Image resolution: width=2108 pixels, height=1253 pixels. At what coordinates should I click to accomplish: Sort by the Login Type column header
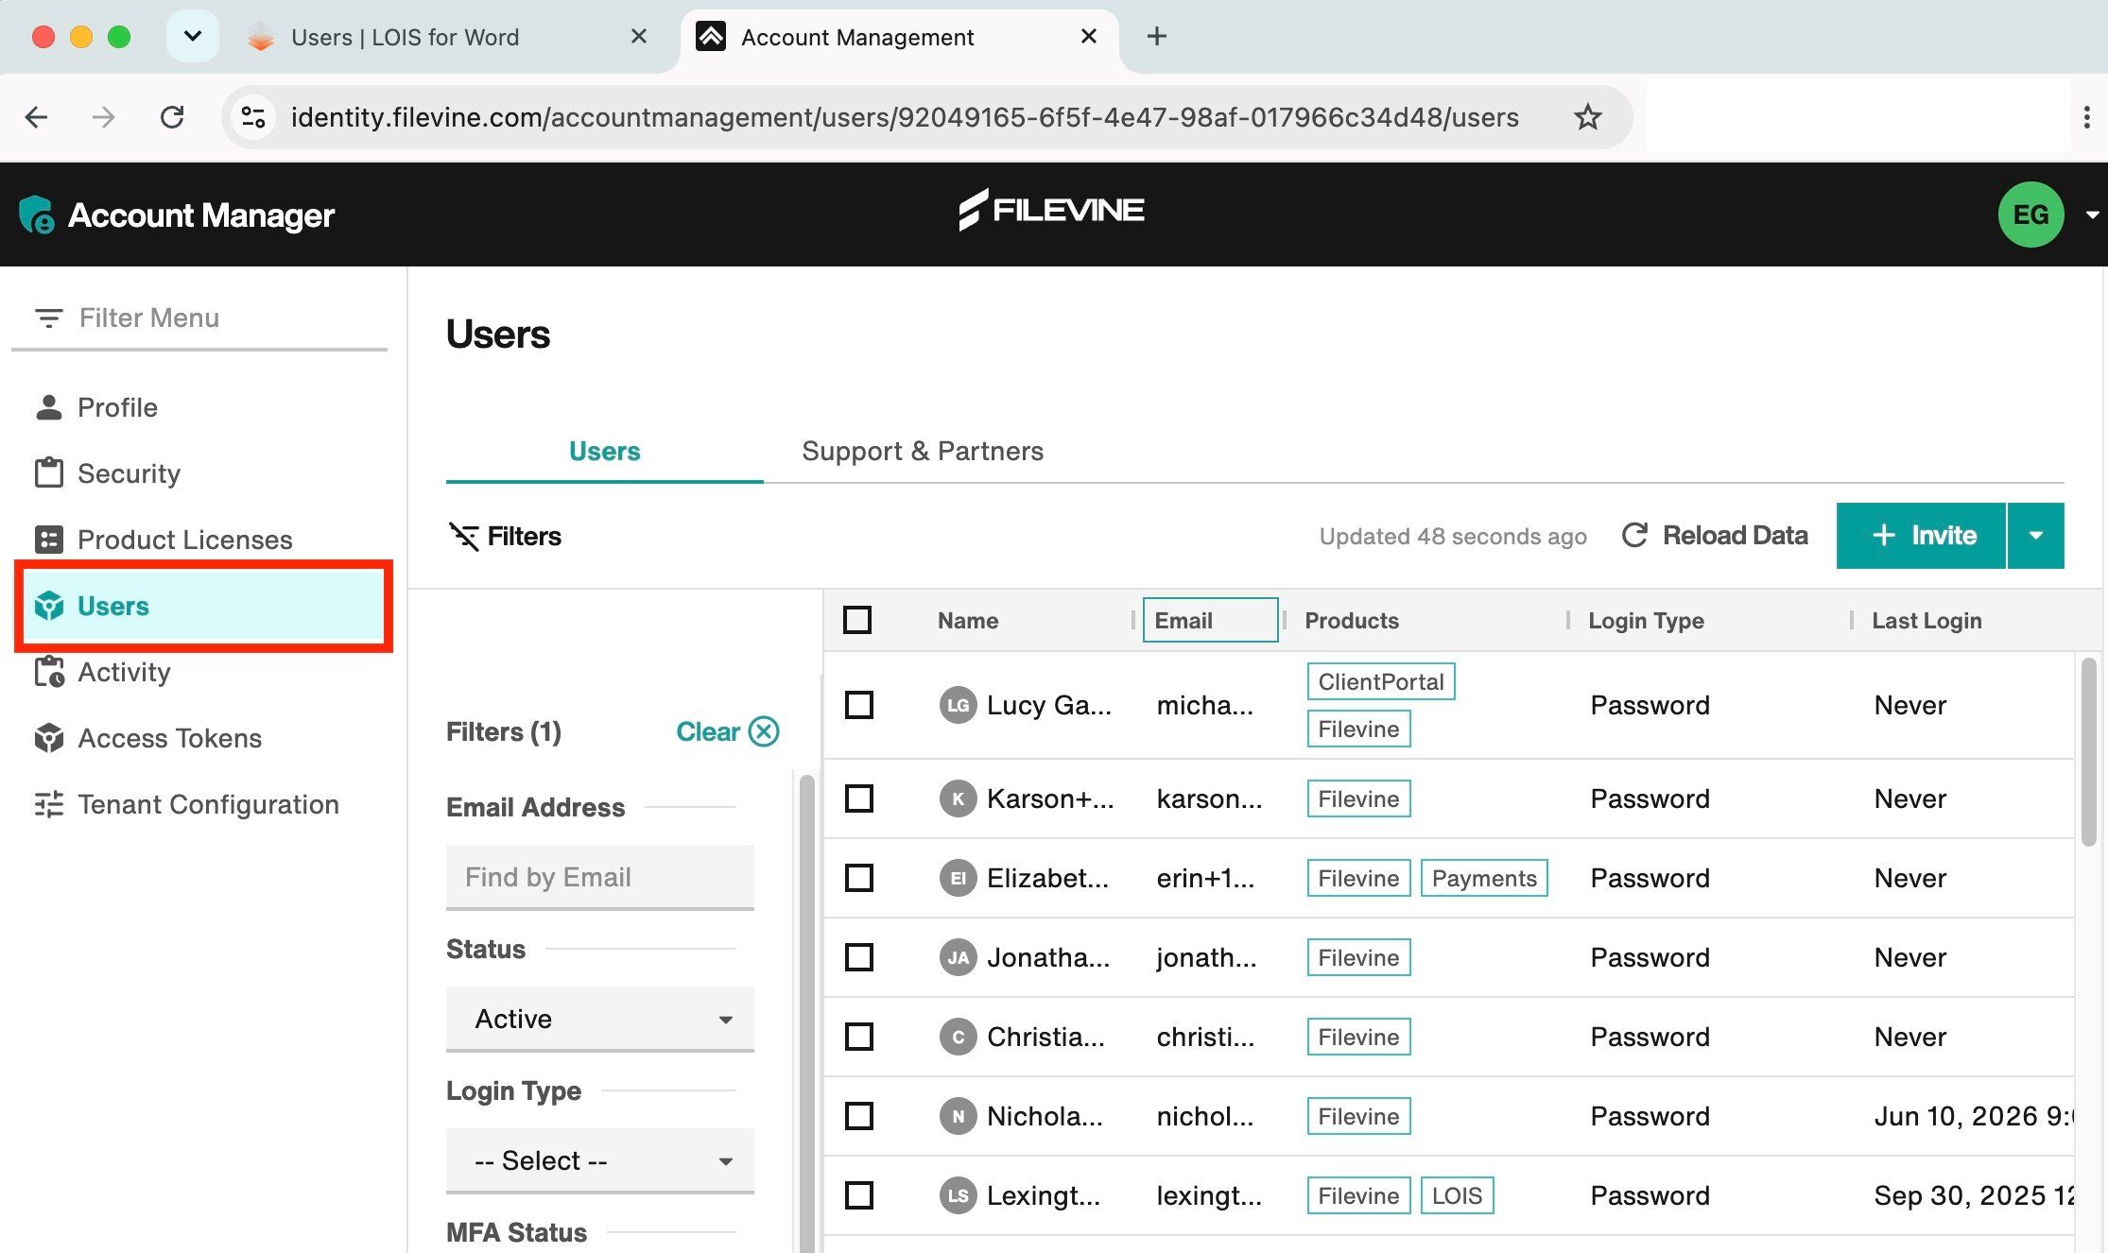(x=1646, y=620)
